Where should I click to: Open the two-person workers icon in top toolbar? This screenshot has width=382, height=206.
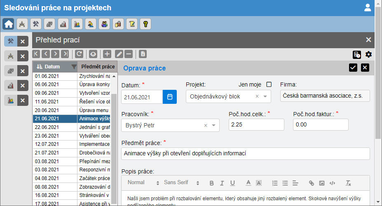(x=91, y=24)
